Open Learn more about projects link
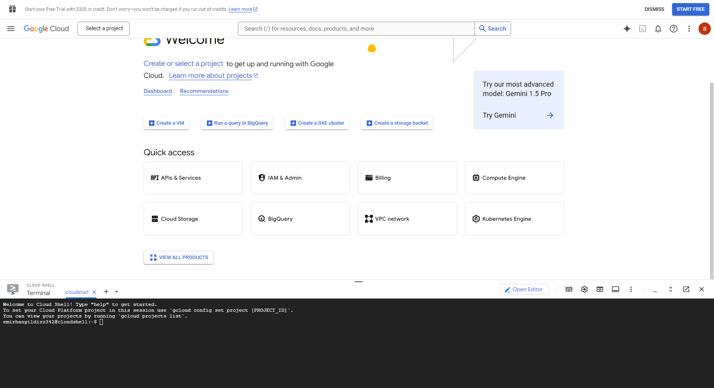Viewport: 714px width, 388px height. [213, 76]
